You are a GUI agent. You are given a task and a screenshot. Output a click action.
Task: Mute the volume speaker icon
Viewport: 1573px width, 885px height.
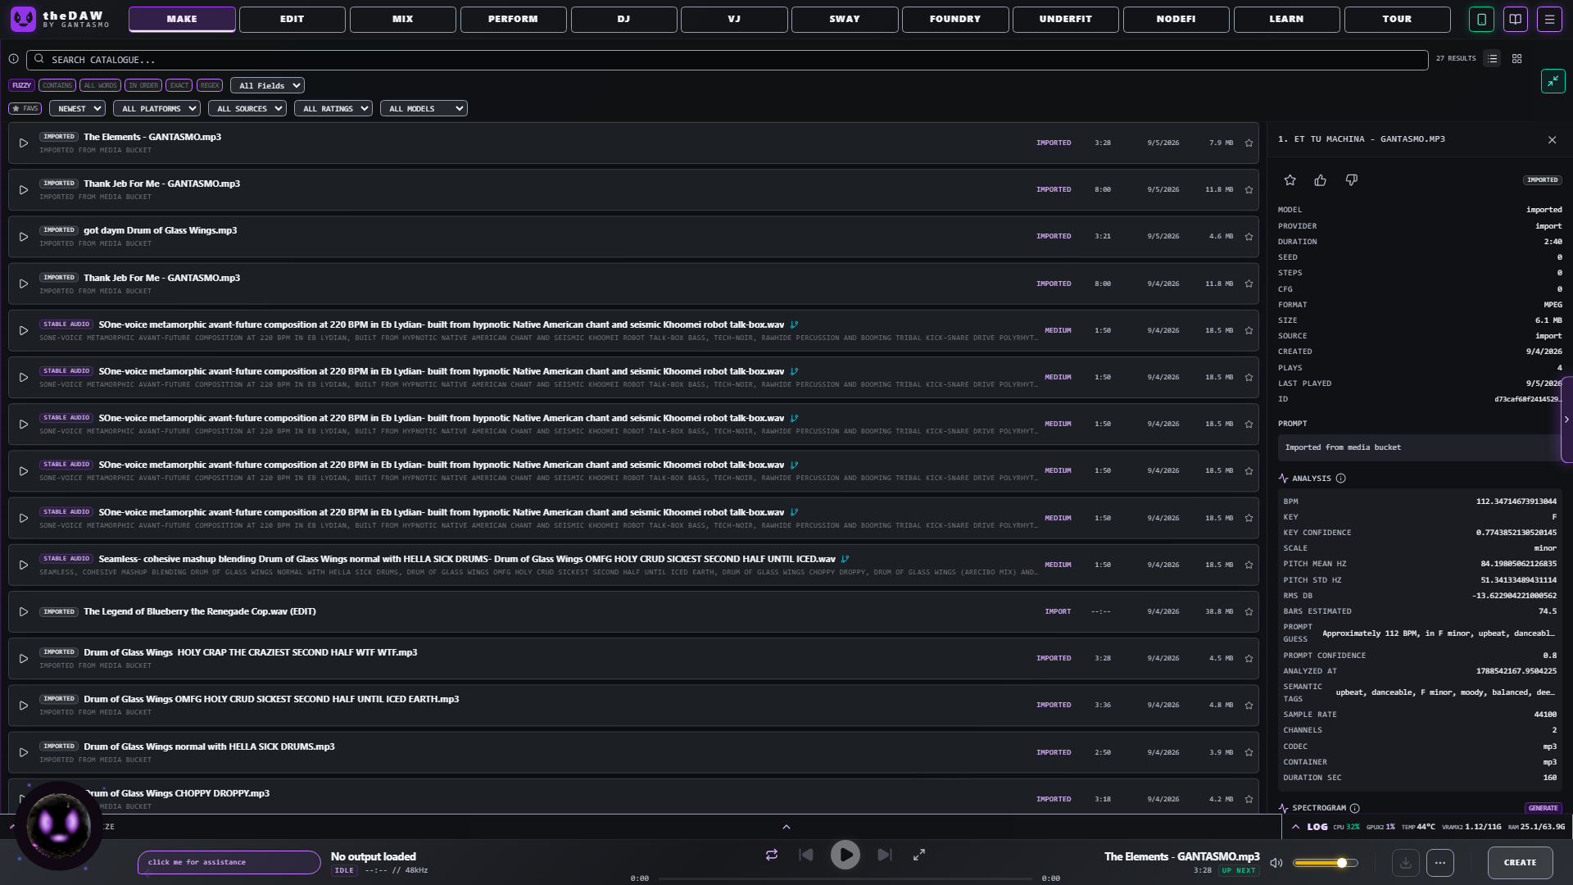[1276, 863]
